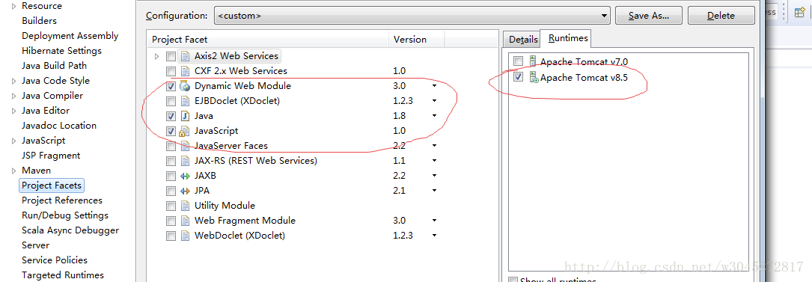The image size is (812, 282).
Task: Open EJBDoclet version 1.2.3 dropdown
Action: (x=435, y=101)
